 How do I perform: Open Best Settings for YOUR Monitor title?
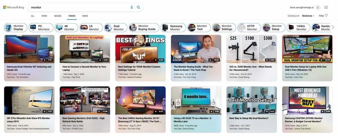coord(139,68)
